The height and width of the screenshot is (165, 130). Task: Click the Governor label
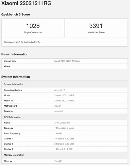coord(9,111)
